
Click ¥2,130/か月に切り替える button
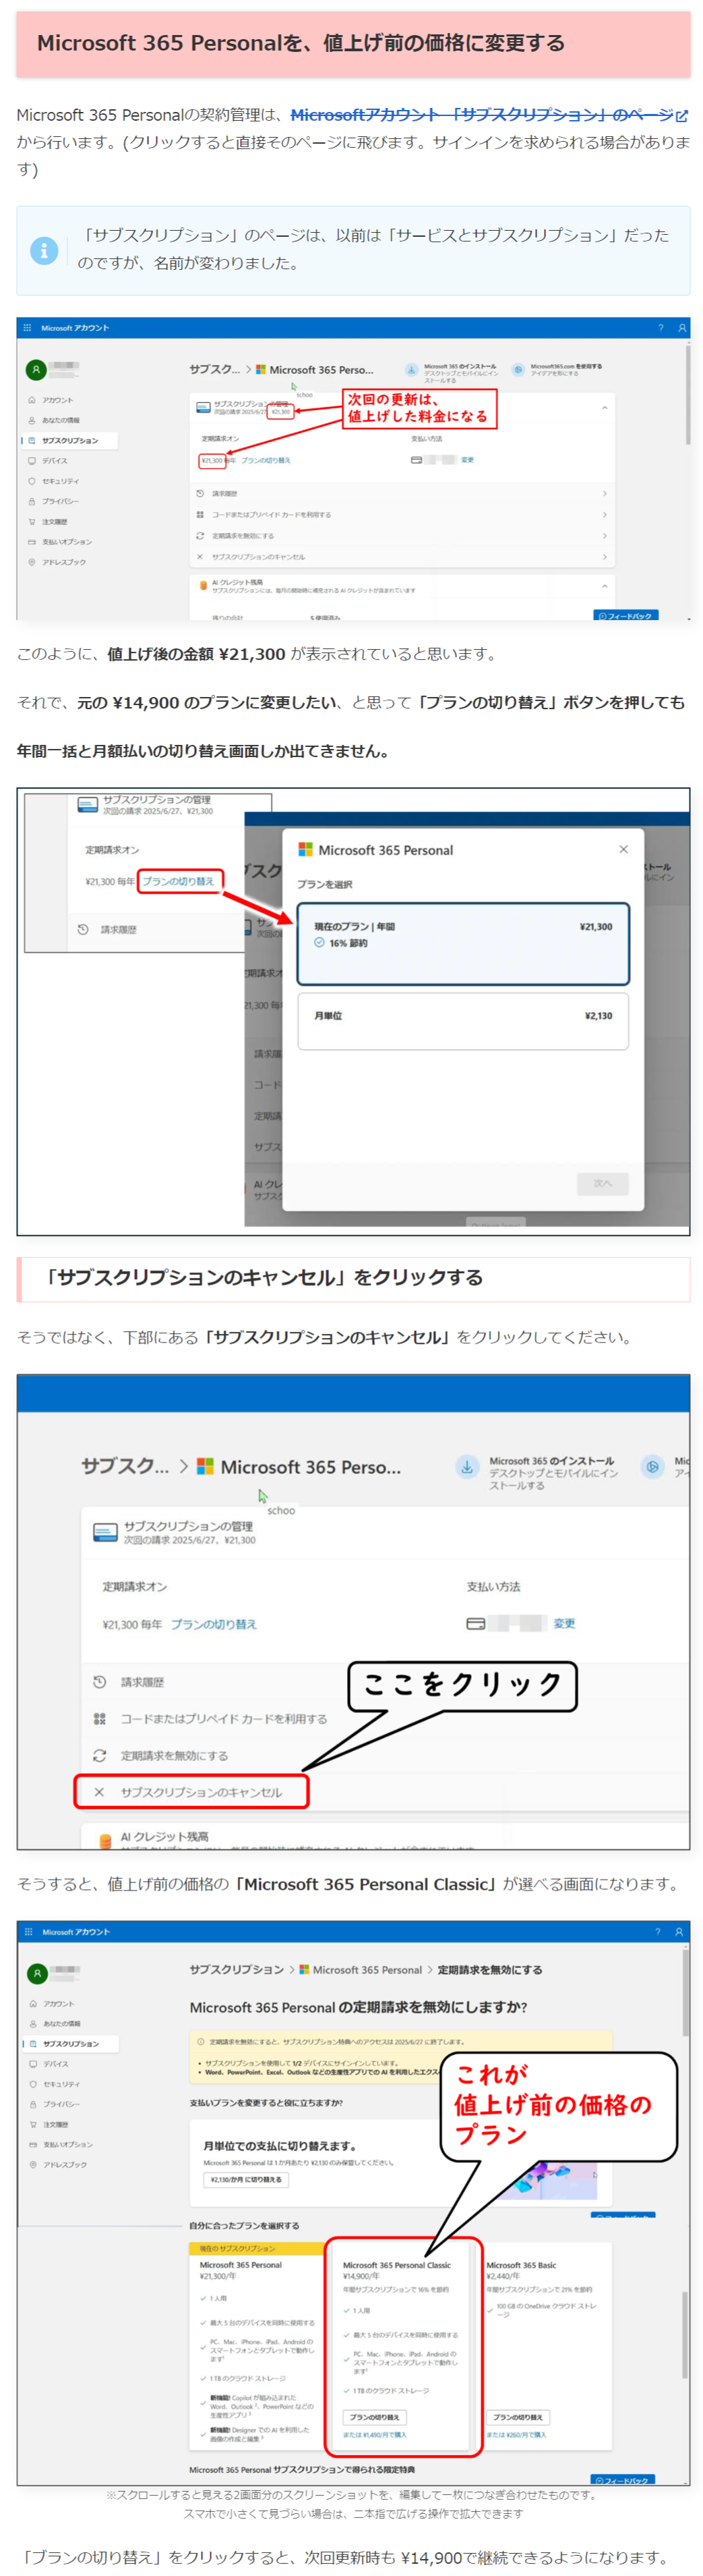(247, 2179)
